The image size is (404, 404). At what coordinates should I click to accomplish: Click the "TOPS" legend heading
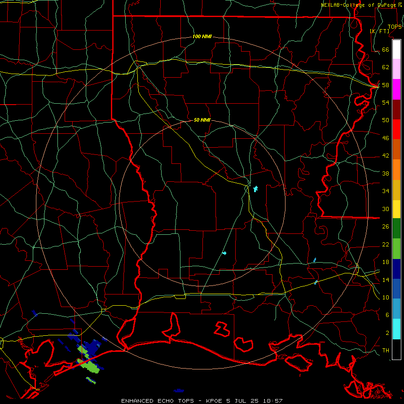(x=395, y=27)
